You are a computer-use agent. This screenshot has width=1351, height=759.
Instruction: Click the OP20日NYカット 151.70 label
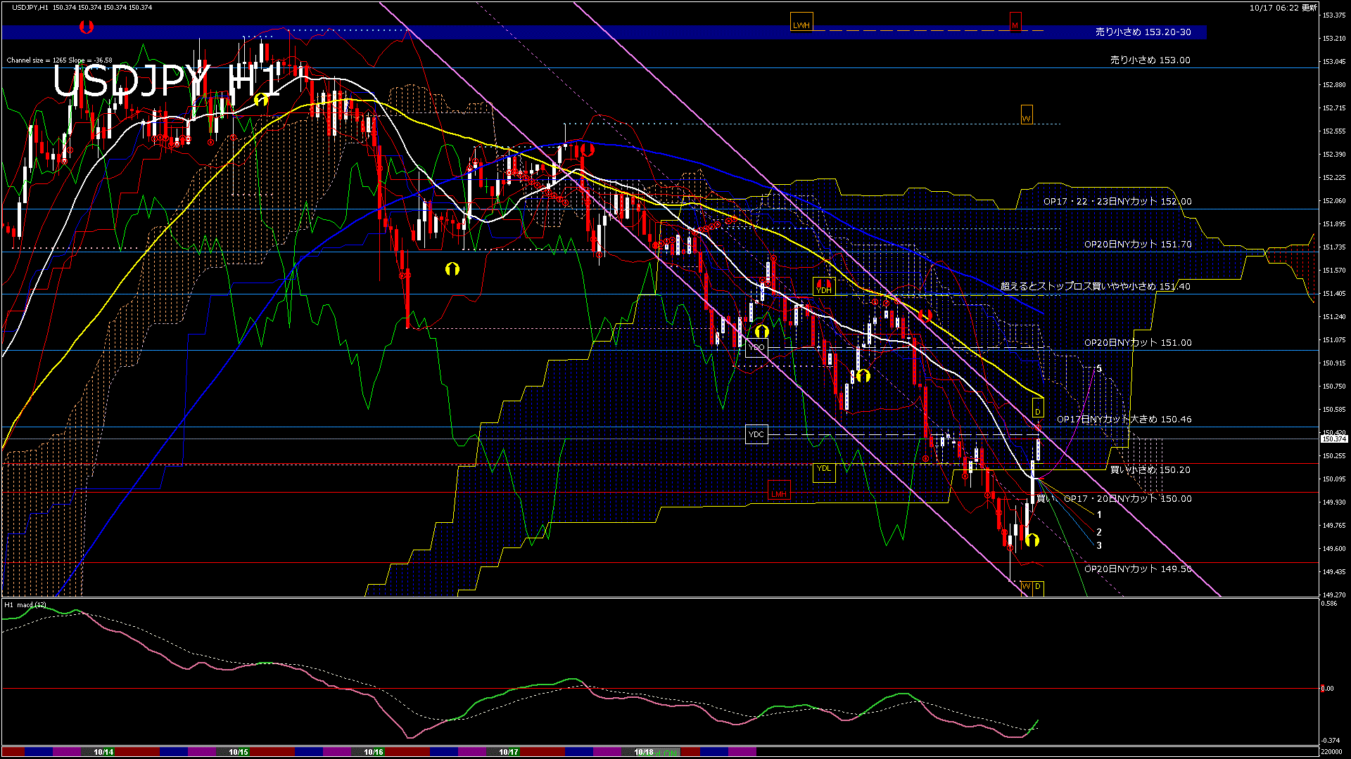1137,245
